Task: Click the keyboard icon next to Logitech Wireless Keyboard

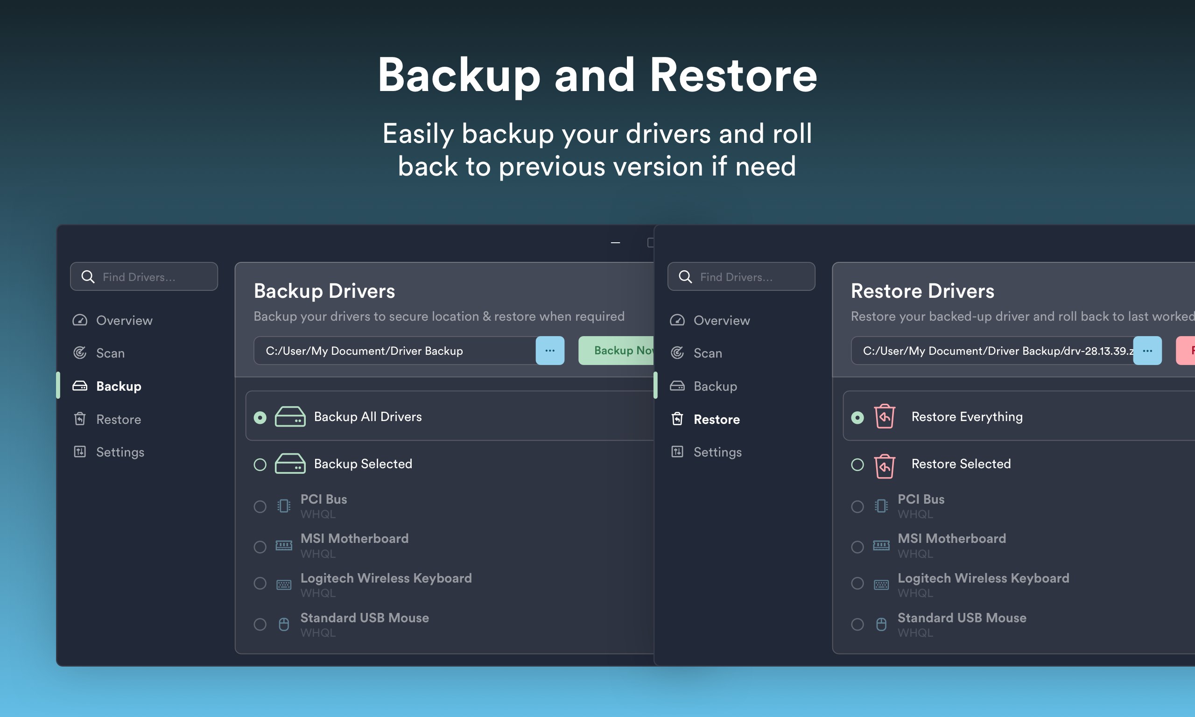Action: (x=284, y=583)
